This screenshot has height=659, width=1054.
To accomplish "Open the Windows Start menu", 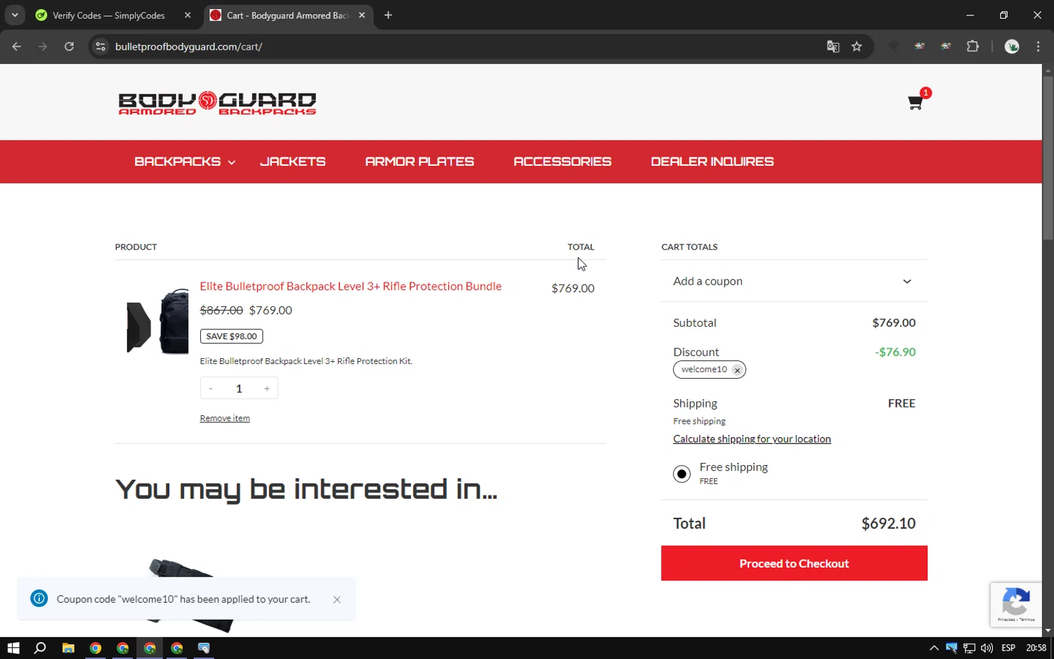I will pos(13,648).
